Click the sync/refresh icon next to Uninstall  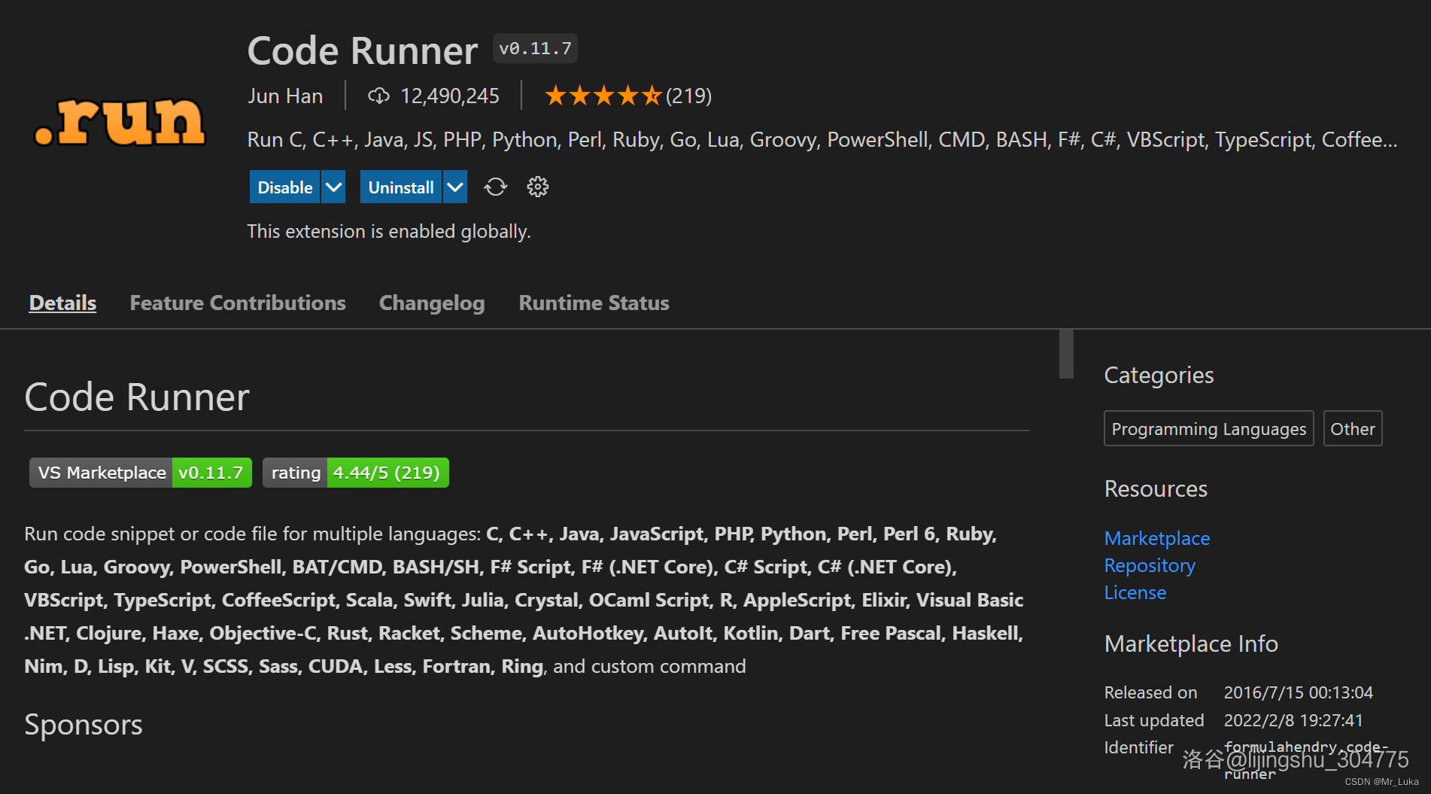(x=495, y=187)
